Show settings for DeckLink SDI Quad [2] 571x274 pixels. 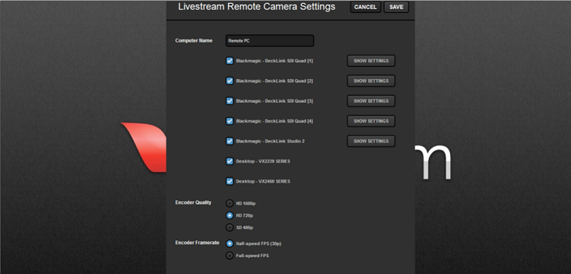click(371, 81)
